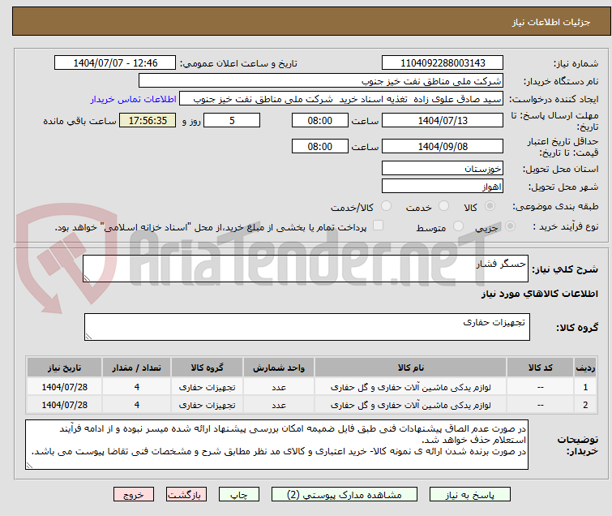The height and width of the screenshot is (516, 612).
Task: Click the price validity date 1404/09/08
Action: (443, 147)
